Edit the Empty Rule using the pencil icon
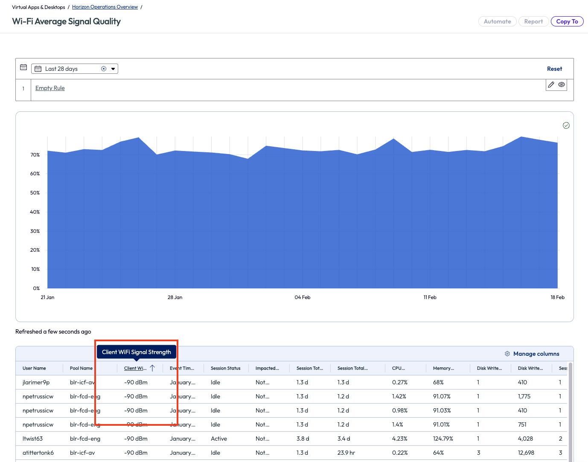Viewport: 588px width, 462px height. (551, 84)
